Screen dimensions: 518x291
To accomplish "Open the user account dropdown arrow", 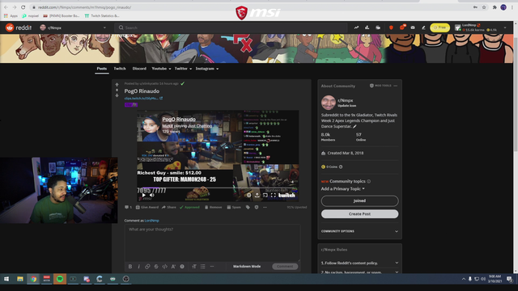I will click(505, 27).
